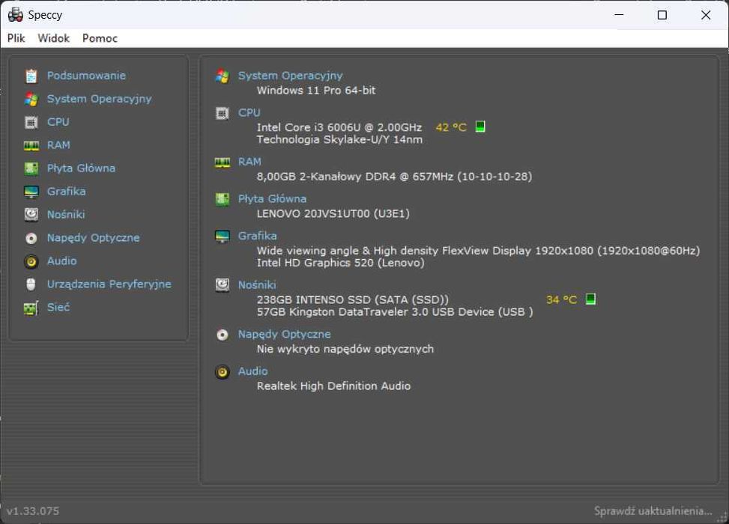This screenshot has width=729, height=524.
Task: Click the System Operacyjny Windows flag sidebar icon
Action: tap(31, 99)
